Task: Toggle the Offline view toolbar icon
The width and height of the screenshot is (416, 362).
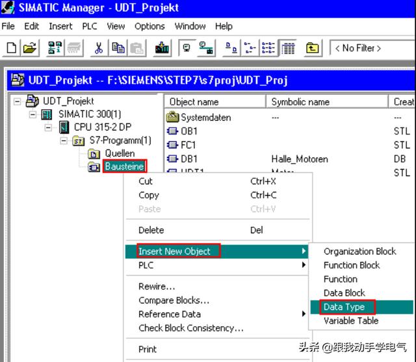Action: click(x=206, y=48)
